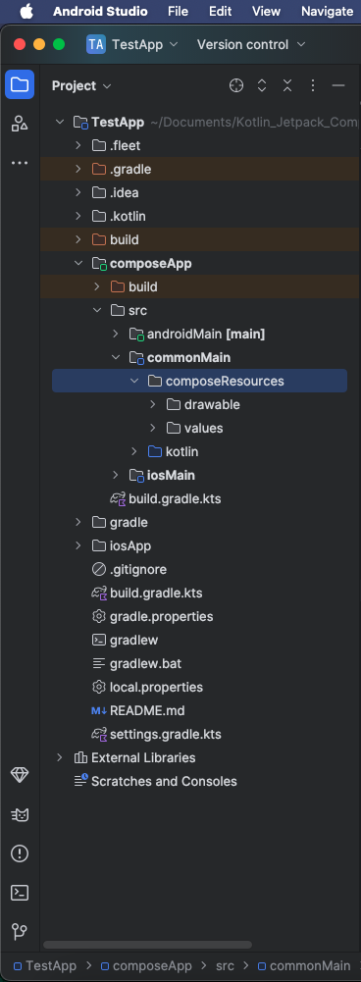Click the Collapse All icon in Project panel
The height and width of the screenshot is (982, 361).
click(287, 85)
